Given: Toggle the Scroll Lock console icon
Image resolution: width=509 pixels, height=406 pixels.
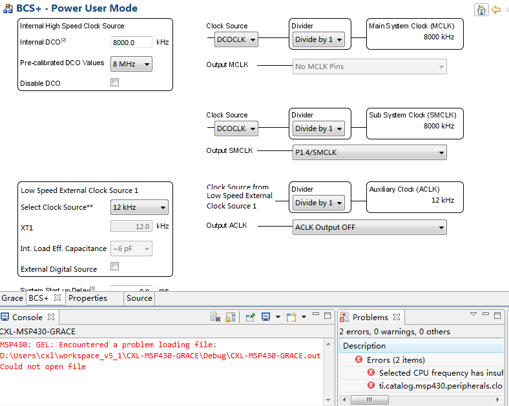Looking at the screenshot, I should pos(230,317).
